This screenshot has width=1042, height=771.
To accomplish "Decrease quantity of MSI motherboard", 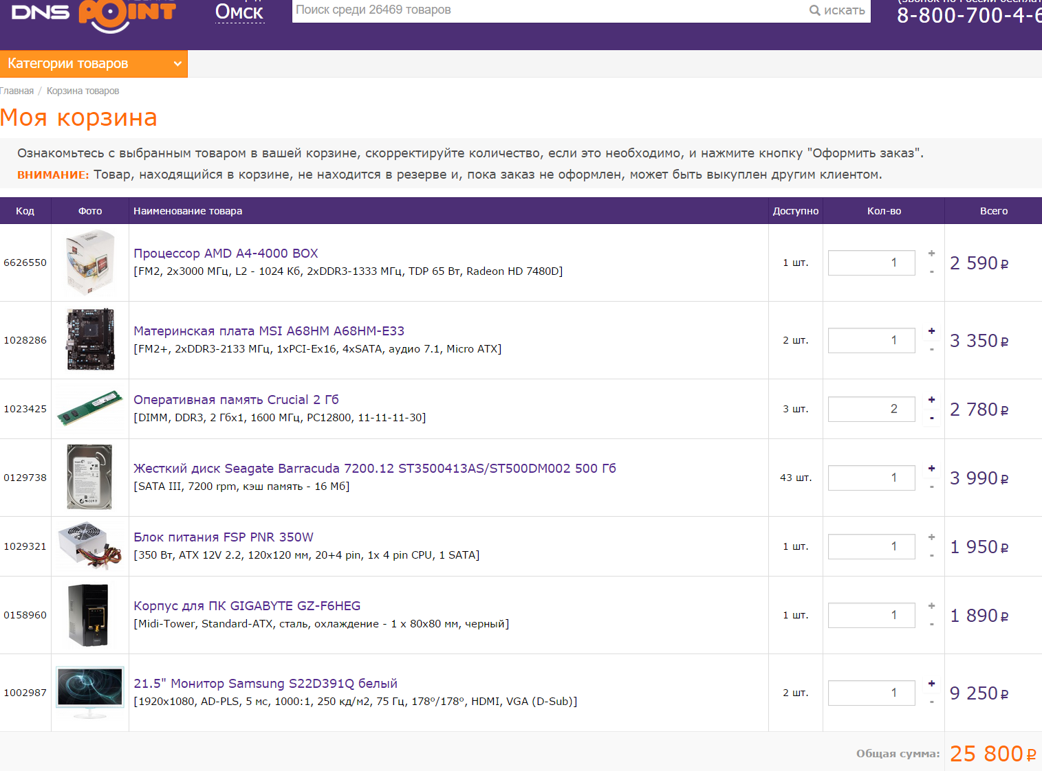I will point(932,350).
